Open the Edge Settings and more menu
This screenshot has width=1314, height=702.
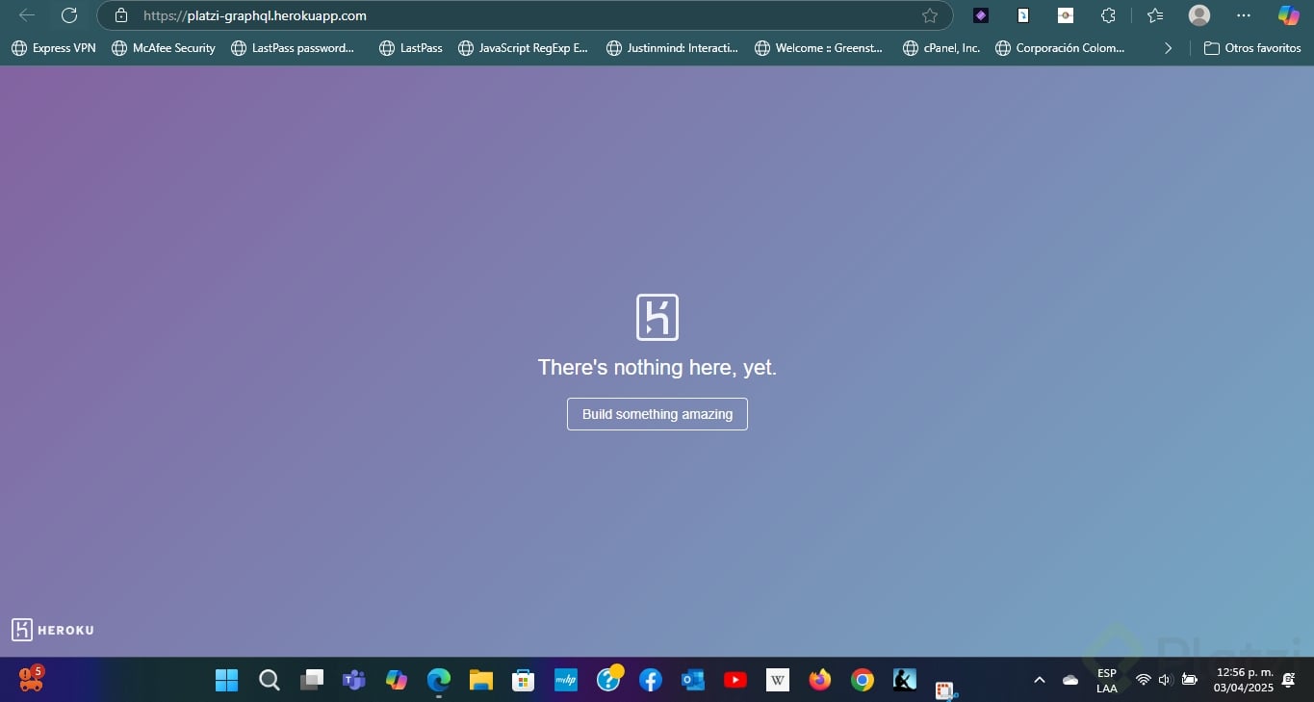1244,15
